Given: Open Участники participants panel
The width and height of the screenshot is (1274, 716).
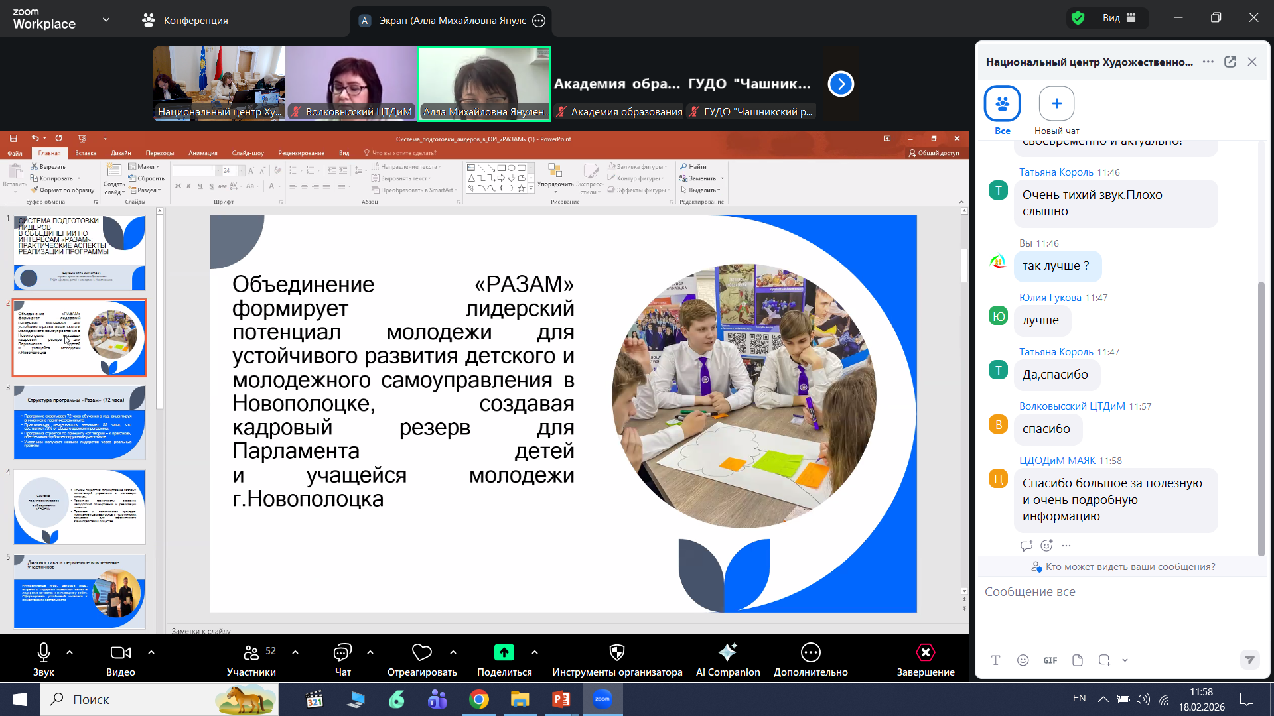Looking at the screenshot, I should (251, 652).
